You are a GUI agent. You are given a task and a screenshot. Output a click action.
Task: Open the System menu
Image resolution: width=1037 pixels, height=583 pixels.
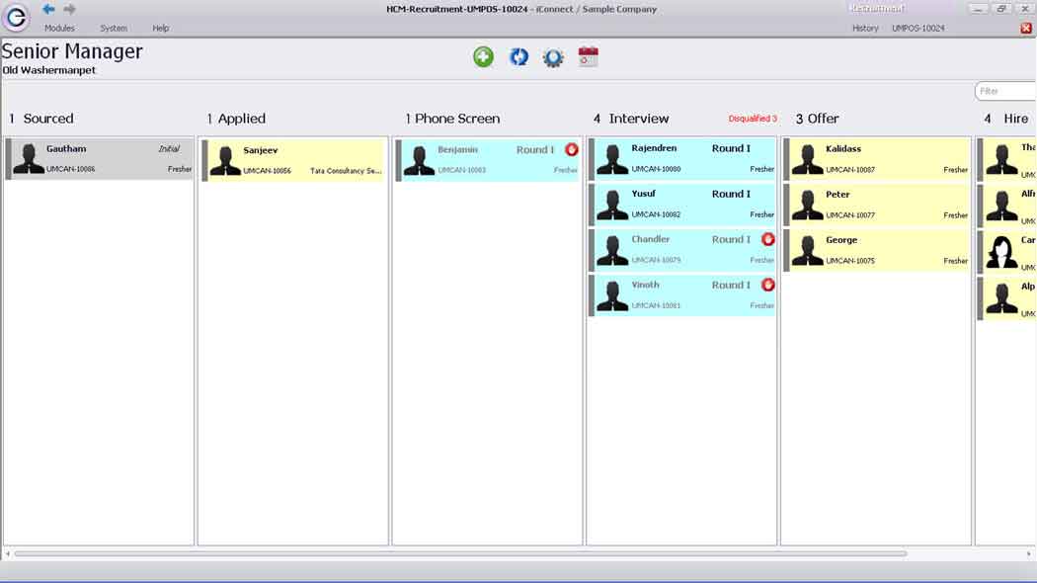coord(114,29)
